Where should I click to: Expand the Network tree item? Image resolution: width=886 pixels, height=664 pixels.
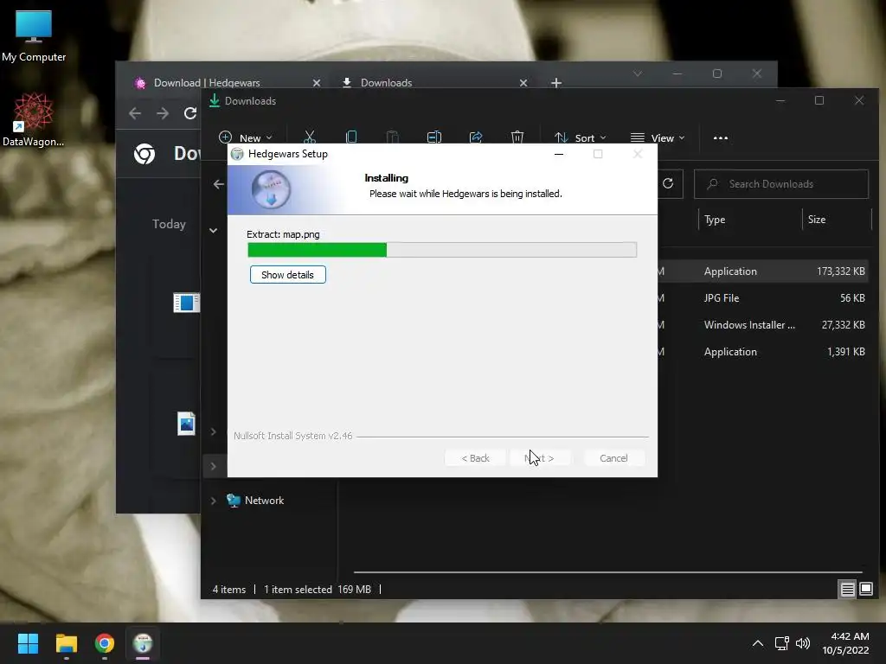(213, 501)
